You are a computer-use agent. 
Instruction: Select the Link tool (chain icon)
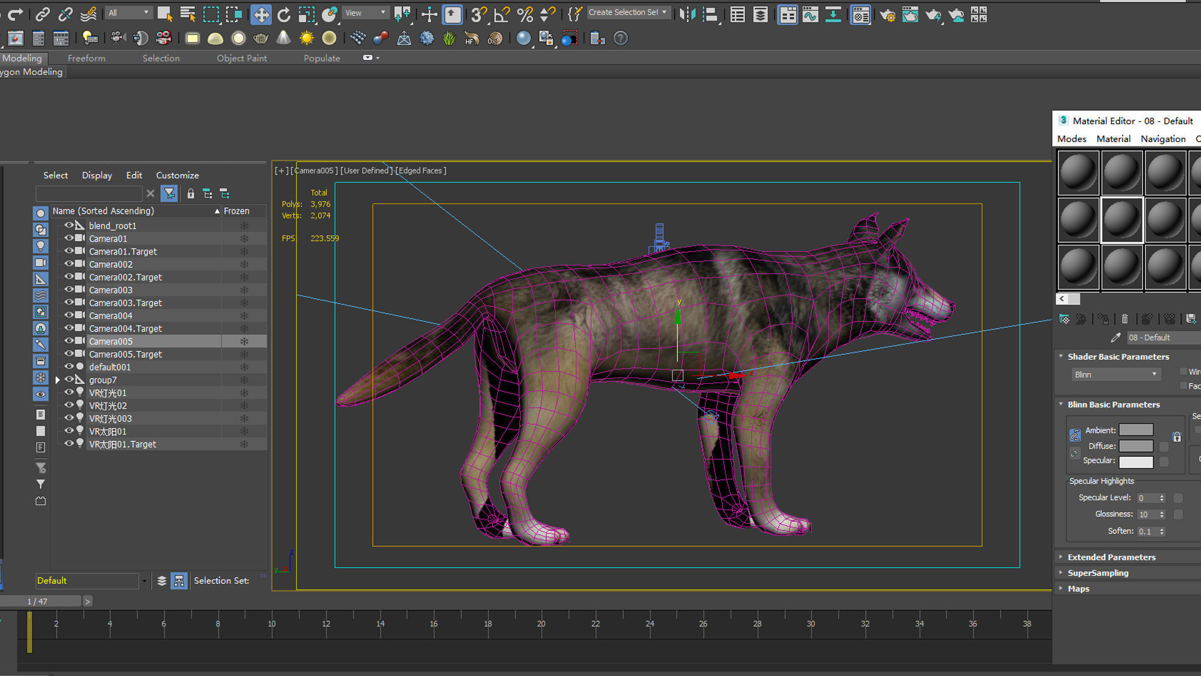coord(43,14)
